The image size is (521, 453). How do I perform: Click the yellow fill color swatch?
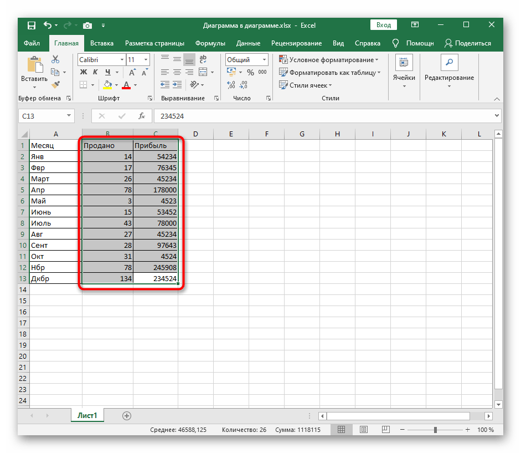pos(108,85)
